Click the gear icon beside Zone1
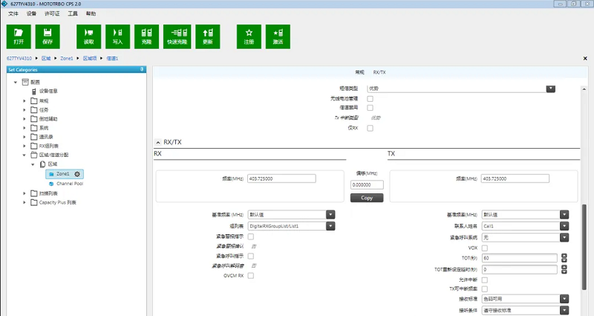The image size is (594, 316). point(76,174)
